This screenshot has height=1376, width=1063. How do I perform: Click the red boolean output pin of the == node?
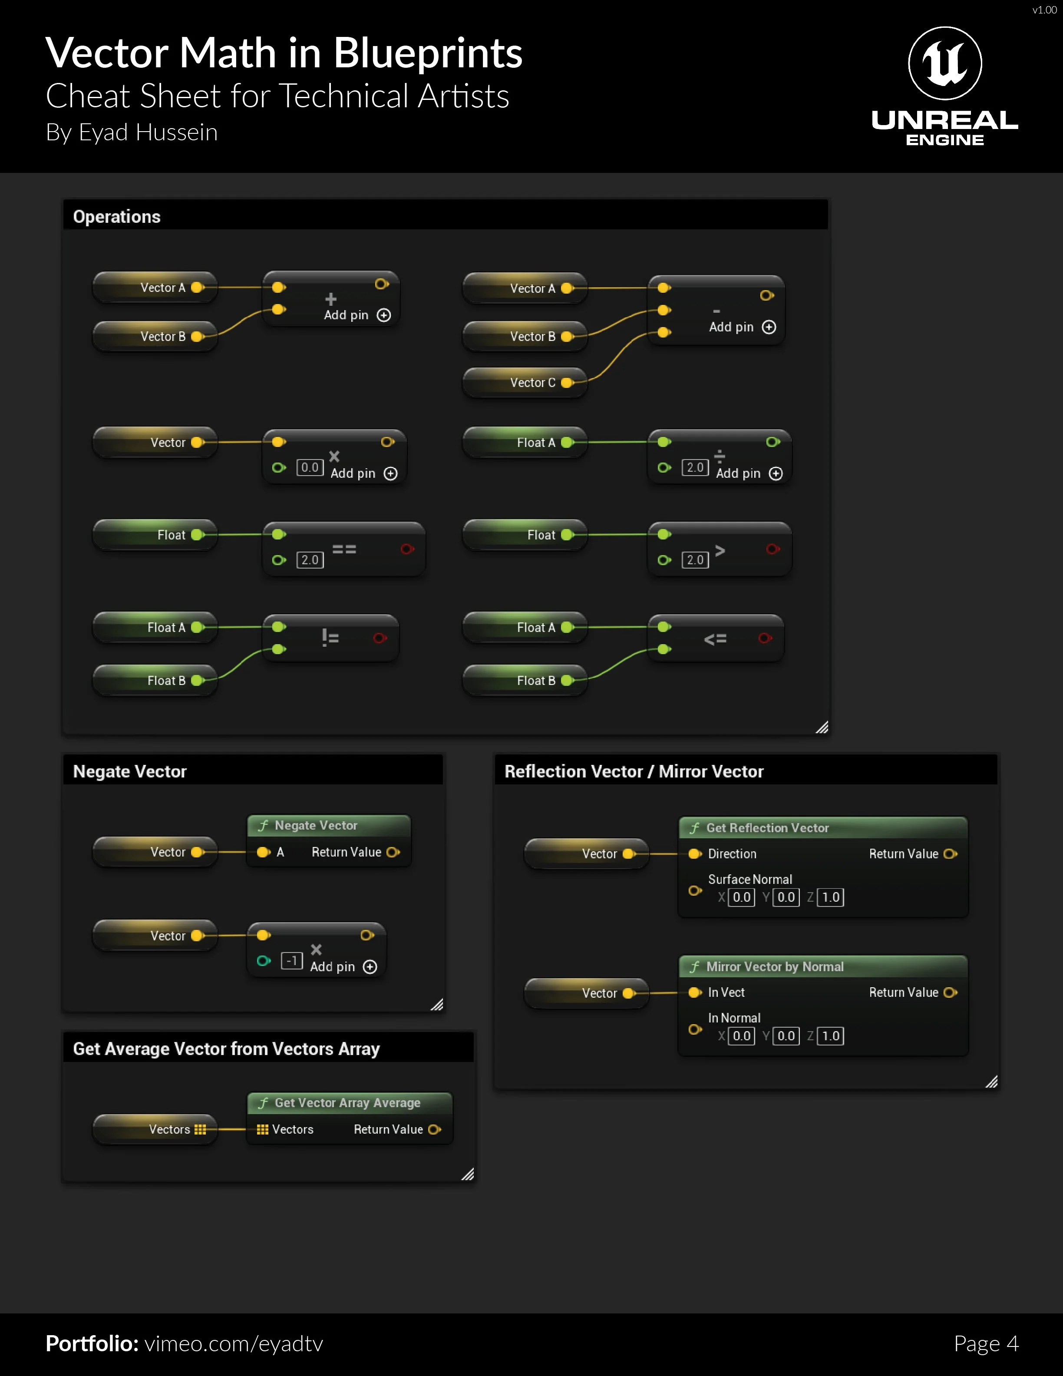pyautogui.click(x=407, y=549)
